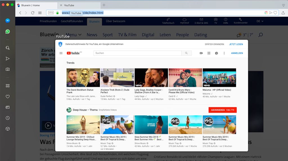Click the YouTube Suchen search field

[137, 53]
